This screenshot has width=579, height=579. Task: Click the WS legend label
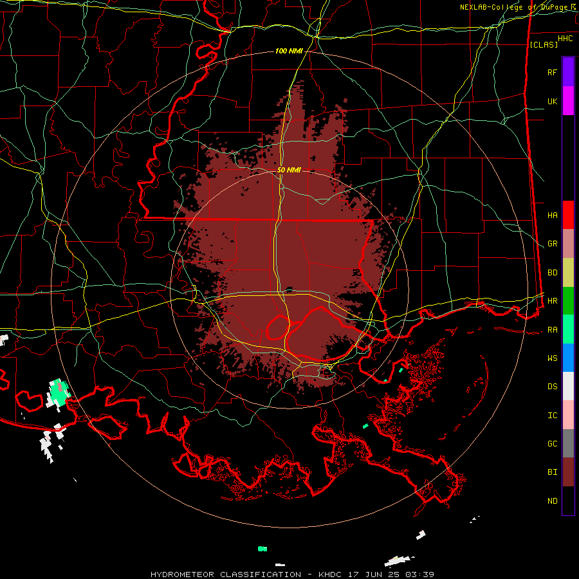click(552, 358)
